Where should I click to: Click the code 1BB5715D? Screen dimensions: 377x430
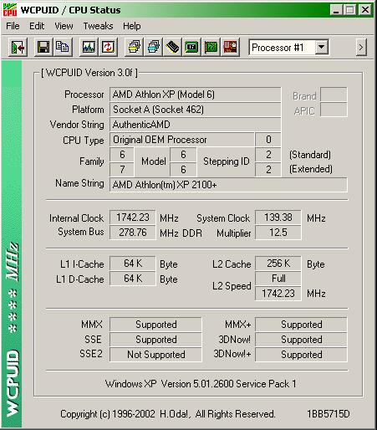(x=329, y=414)
